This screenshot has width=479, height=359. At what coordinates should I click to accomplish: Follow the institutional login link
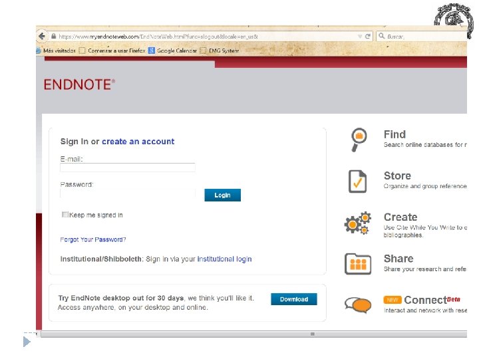click(225, 259)
